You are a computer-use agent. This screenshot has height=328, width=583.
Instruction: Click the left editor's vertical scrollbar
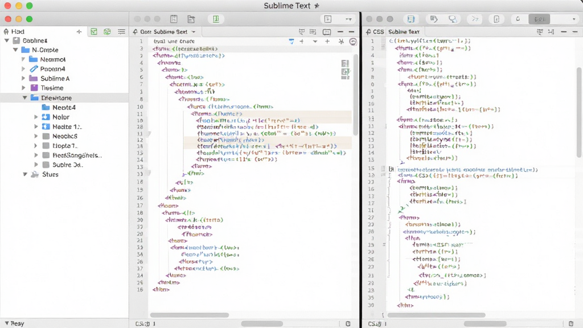pyautogui.click(x=355, y=95)
